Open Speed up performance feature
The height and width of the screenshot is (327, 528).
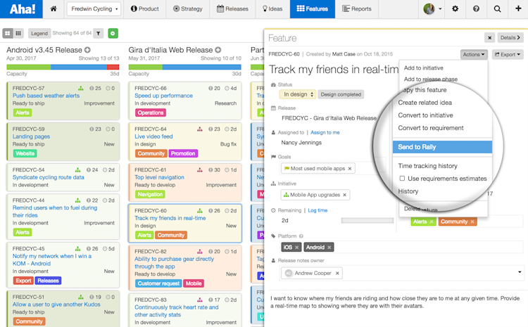(163, 96)
